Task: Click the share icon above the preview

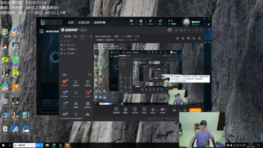Action: pyautogui.click(x=199, y=38)
